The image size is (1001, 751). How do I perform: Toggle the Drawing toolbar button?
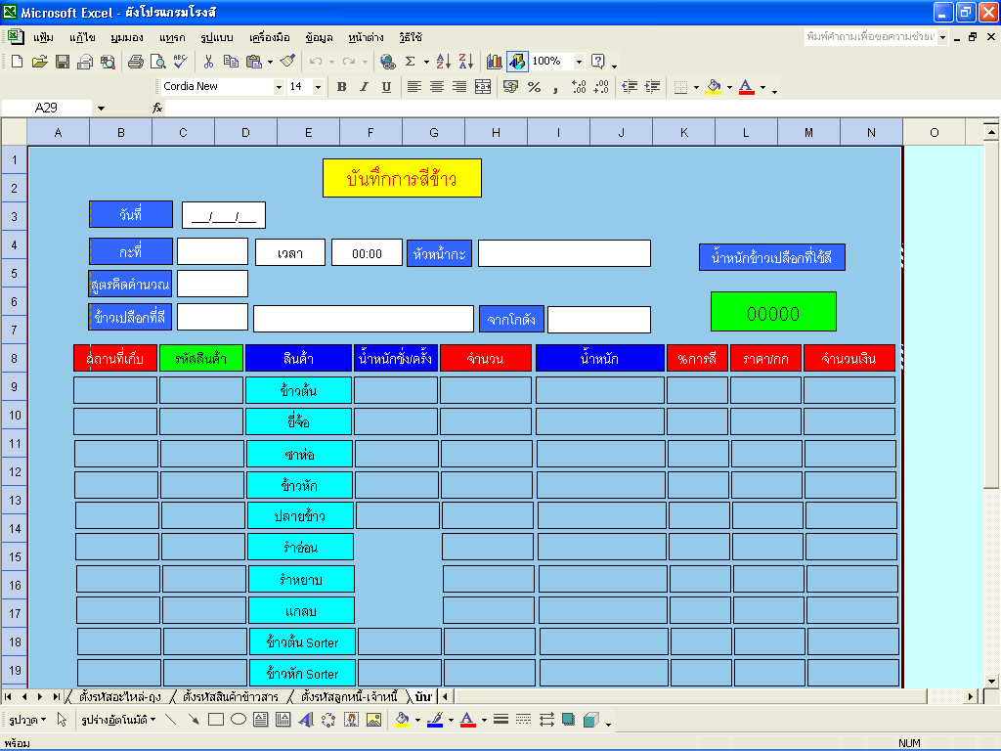[x=517, y=62]
